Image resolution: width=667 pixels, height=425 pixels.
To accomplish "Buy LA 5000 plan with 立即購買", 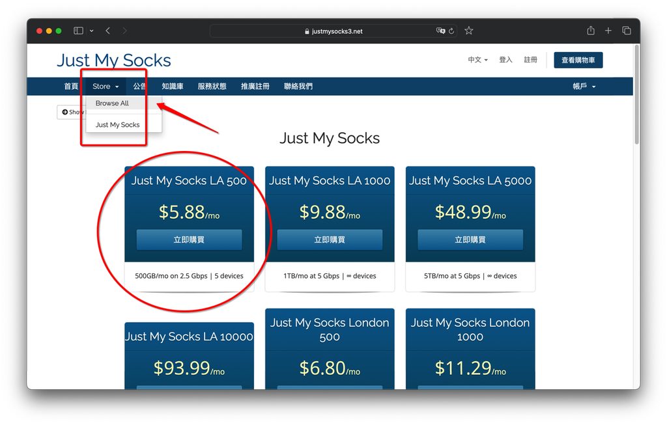I will (470, 240).
